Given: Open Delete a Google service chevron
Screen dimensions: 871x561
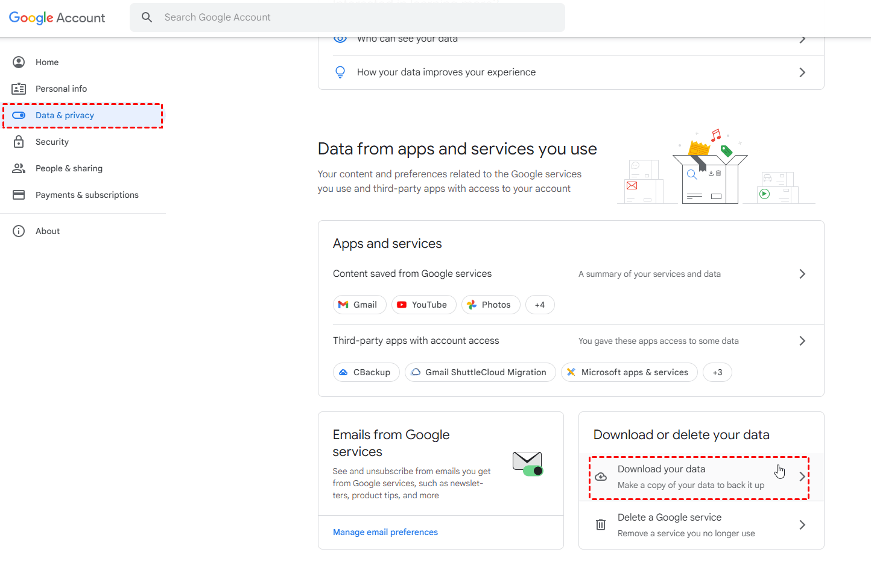Looking at the screenshot, I should pyautogui.click(x=802, y=525).
